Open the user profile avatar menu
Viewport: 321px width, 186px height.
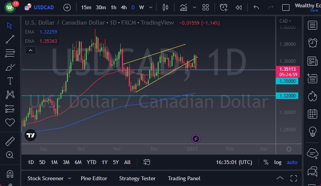[x=10, y=7]
